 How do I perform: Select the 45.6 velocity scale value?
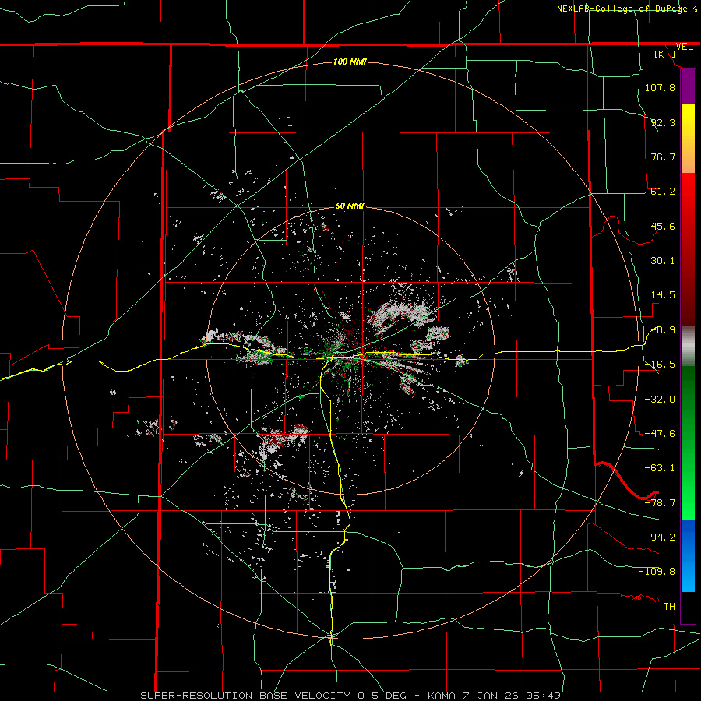(663, 226)
